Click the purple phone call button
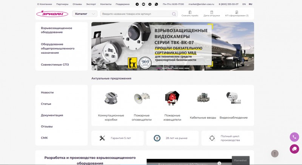This screenshot has height=165, width=302. 294,137
